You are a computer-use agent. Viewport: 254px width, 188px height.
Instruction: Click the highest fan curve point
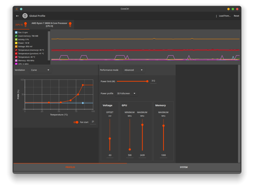83,85
